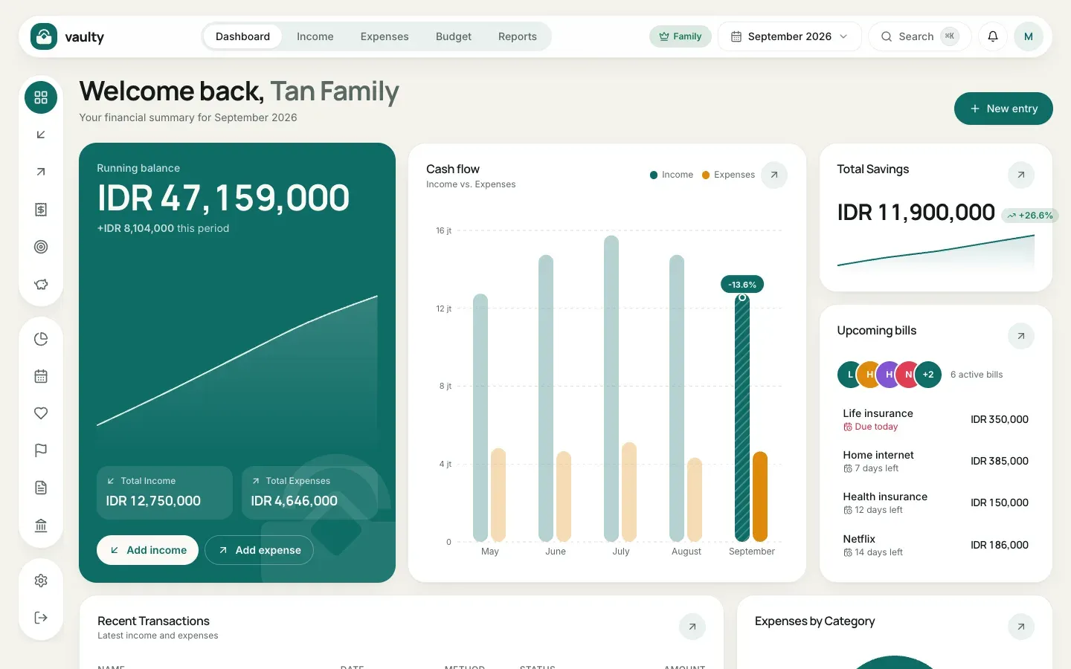Click the +2 more bills avatar
1071x669 pixels.
coord(928,375)
